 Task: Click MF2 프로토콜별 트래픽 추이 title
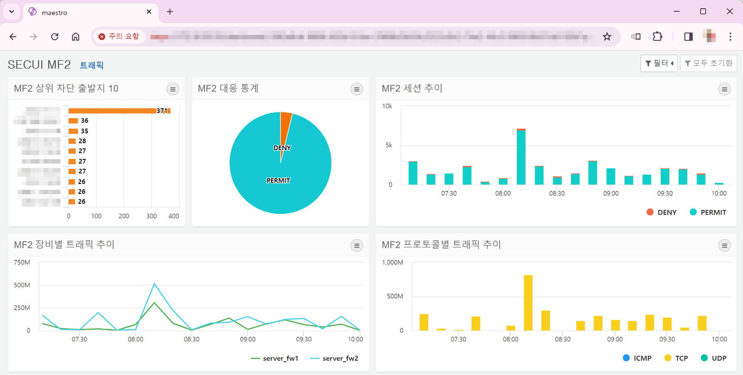441,244
